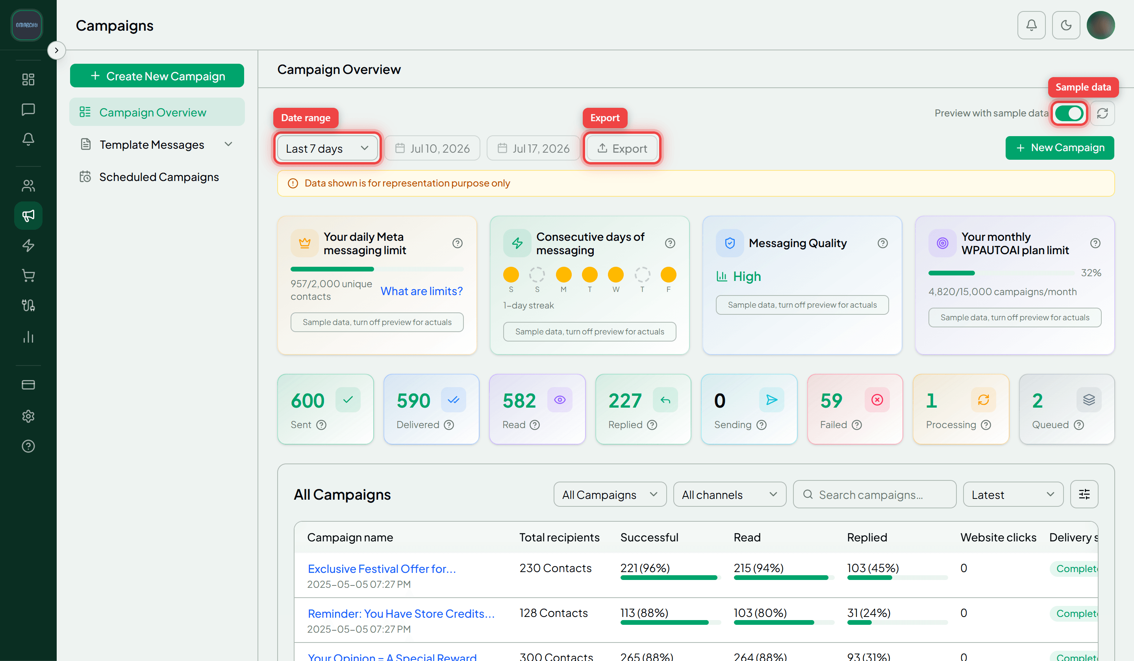Open the Jul 17, 2026 end date picker
Viewport: 1134px width, 661px height.
tap(533, 148)
